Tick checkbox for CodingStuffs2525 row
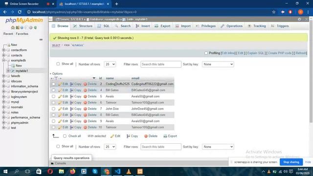 pyautogui.click(x=53, y=84)
